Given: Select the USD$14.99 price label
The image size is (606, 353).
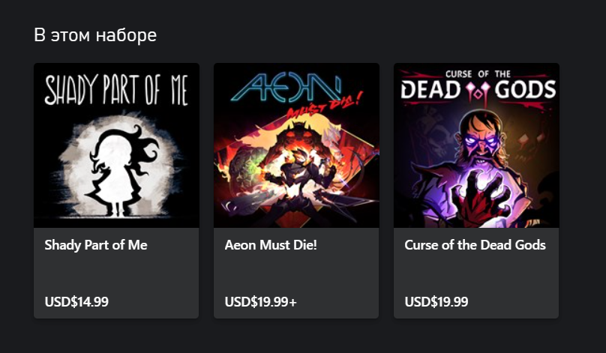Looking at the screenshot, I should [76, 301].
